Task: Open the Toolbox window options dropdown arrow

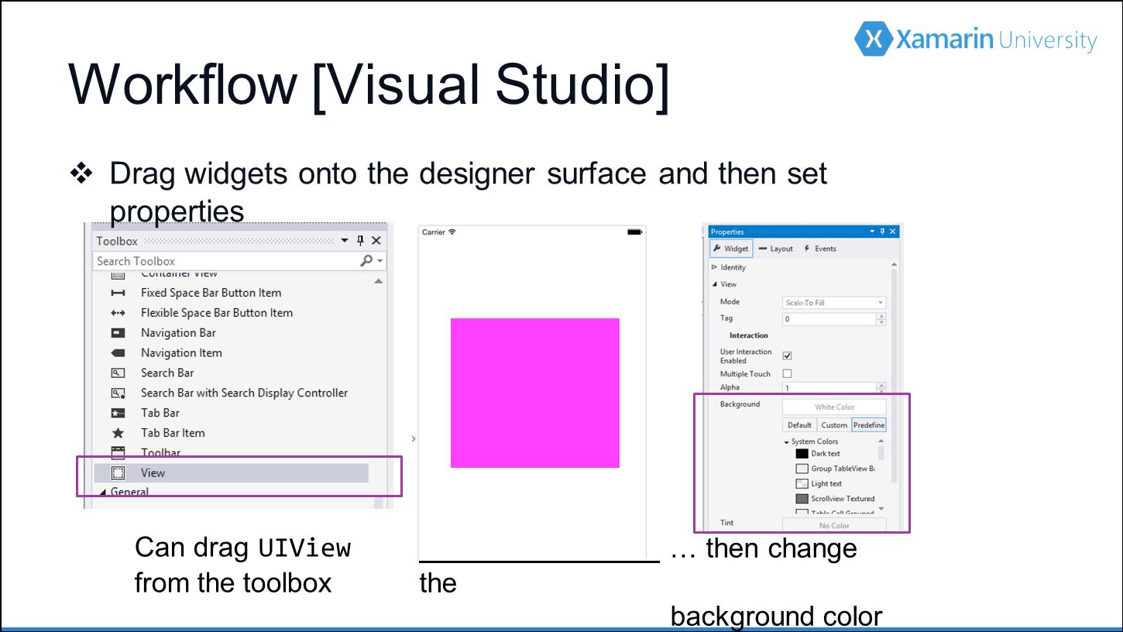Action: pos(345,241)
